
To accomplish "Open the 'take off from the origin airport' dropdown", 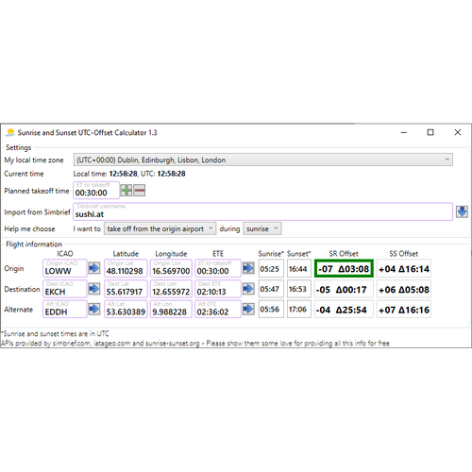I will [x=160, y=228].
